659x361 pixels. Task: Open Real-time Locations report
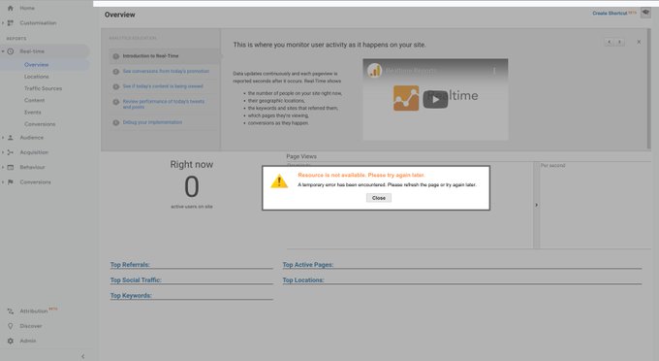pos(37,77)
